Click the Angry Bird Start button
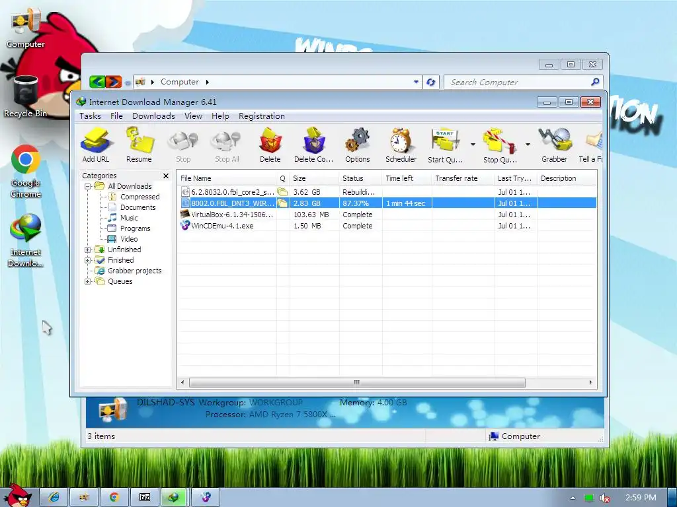Screen dimensions: 677x507 17,496
